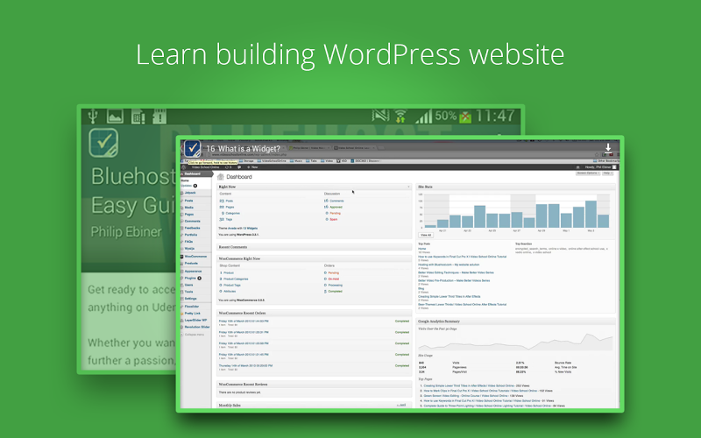Open Products in the sidebar menu

[191, 264]
